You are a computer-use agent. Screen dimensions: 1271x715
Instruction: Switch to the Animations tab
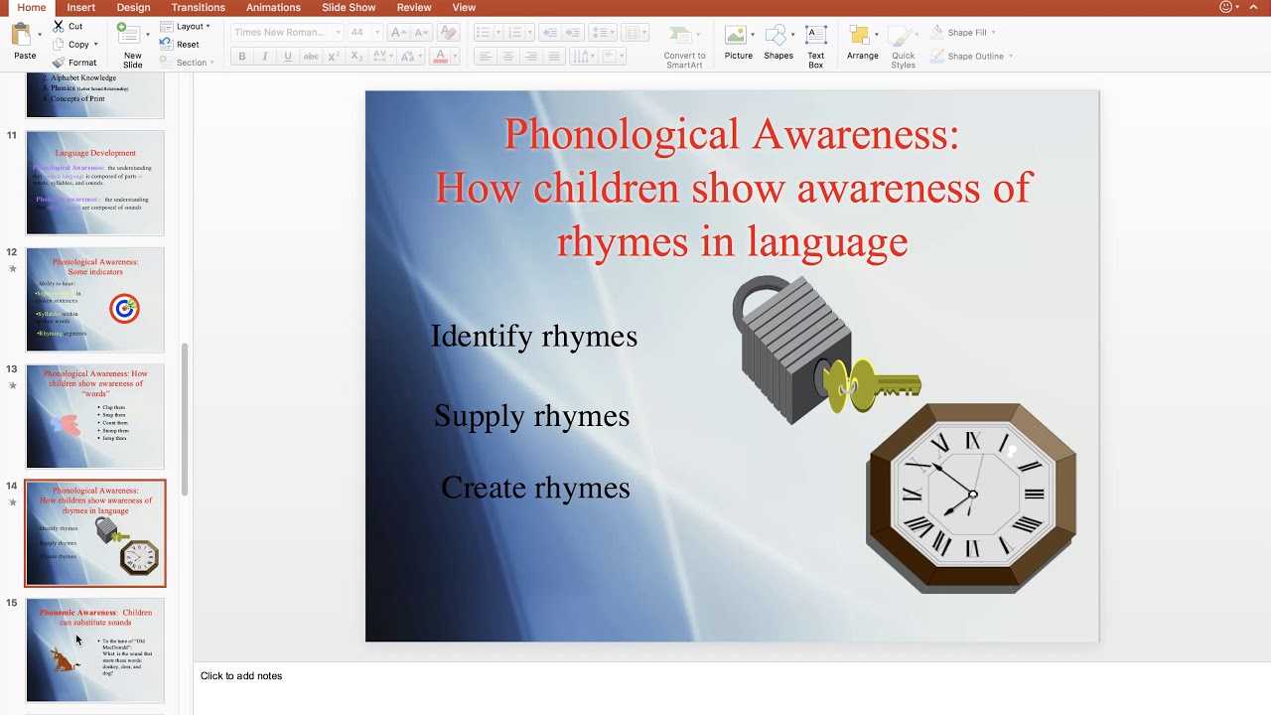coord(273,8)
